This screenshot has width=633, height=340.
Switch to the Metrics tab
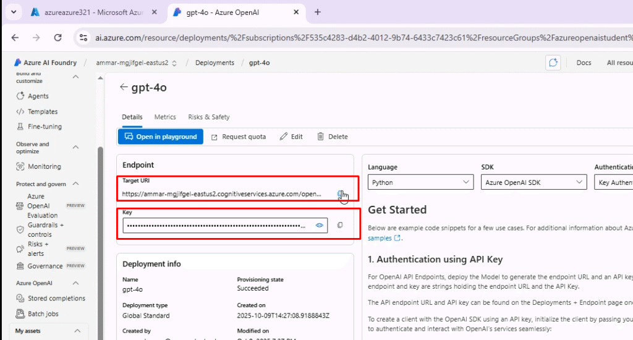[165, 117]
